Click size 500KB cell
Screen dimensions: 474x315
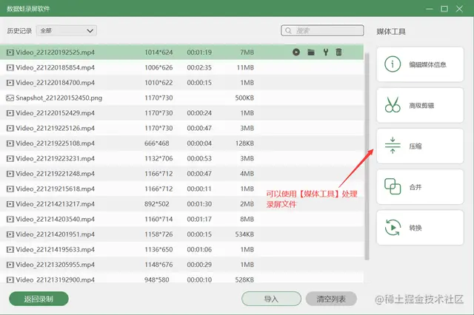tap(244, 98)
